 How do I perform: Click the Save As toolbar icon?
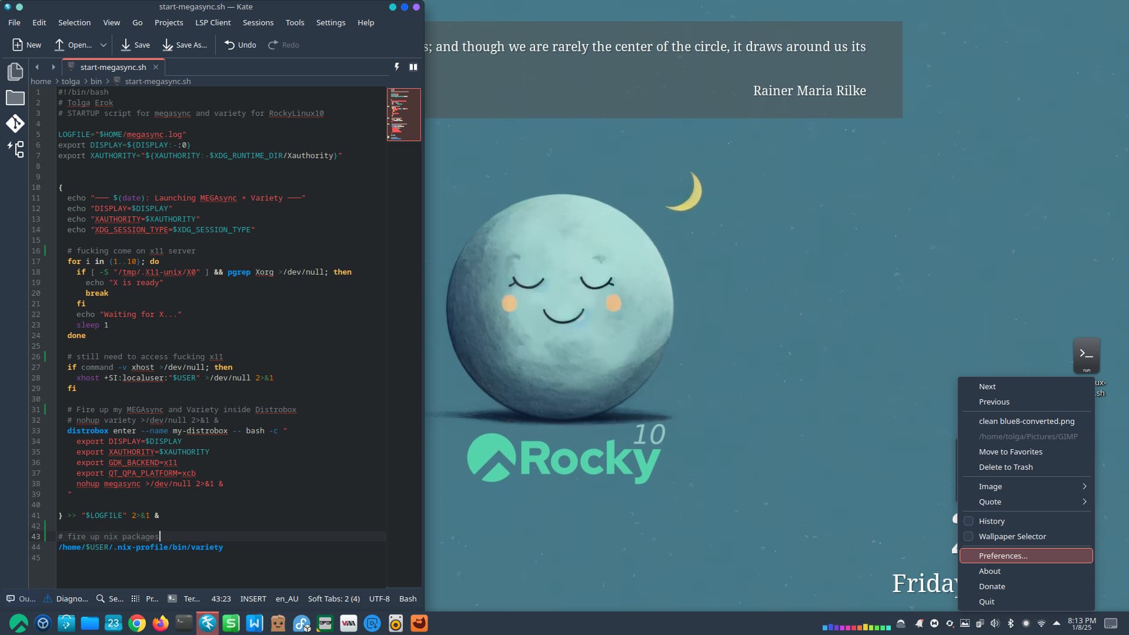point(168,45)
